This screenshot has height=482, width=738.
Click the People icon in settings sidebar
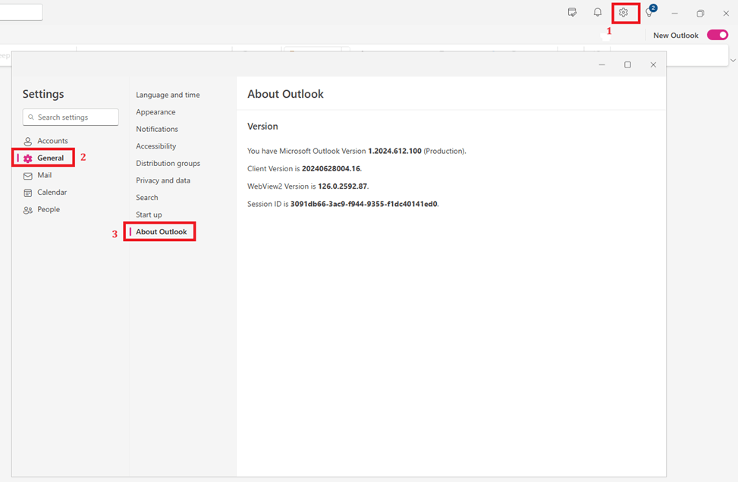coord(28,210)
